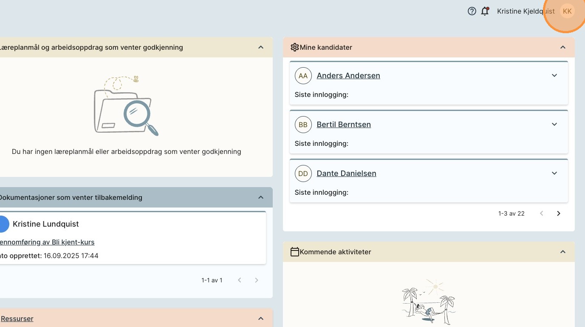Expand Dante Danielsen candidate details
This screenshot has width=585, height=327.
tap(554, 173)
